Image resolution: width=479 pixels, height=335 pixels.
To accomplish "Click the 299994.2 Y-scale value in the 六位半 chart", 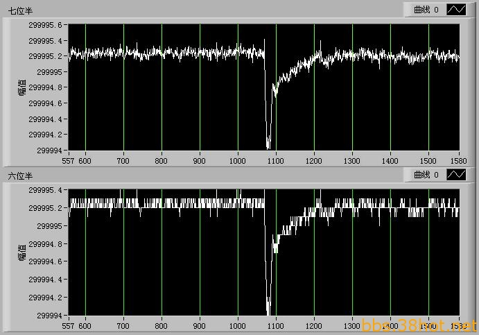I will click(x=45, y=298).
